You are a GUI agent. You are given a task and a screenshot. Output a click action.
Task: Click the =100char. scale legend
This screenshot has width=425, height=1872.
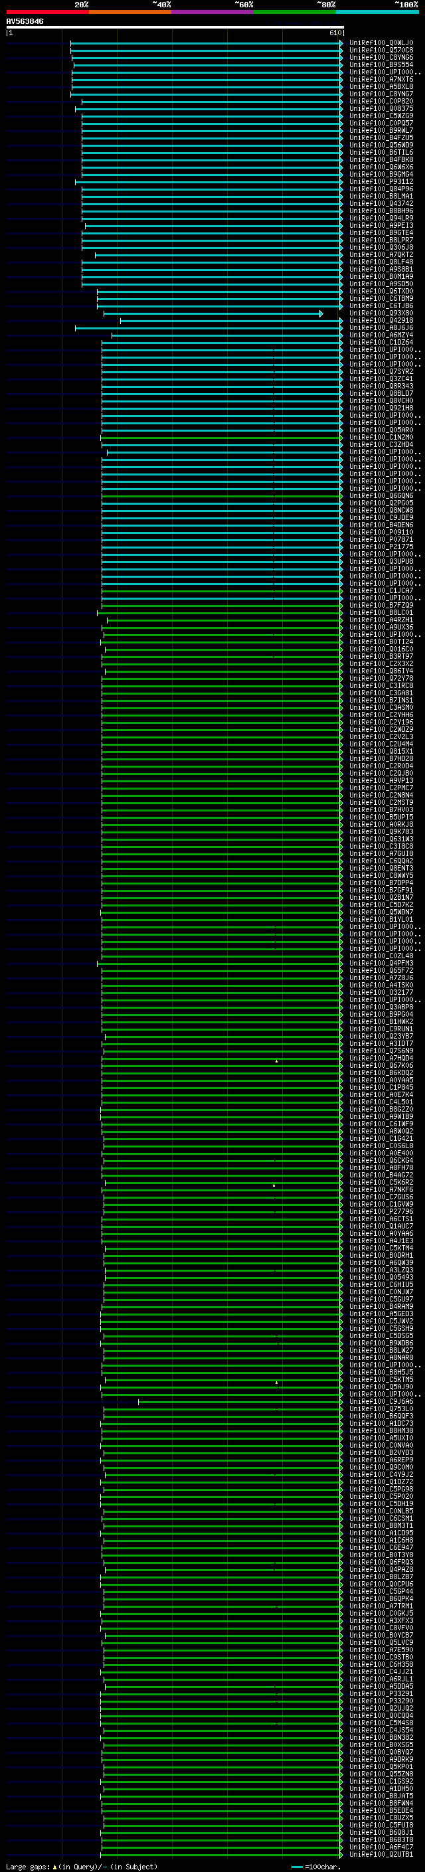316,1866
